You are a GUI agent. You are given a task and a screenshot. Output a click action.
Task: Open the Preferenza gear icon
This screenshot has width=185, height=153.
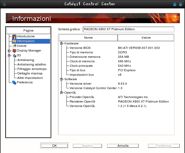point(14,83)
